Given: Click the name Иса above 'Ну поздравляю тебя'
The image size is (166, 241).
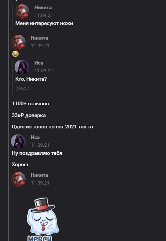Looking at the screenshot, I should pos(35,138).
